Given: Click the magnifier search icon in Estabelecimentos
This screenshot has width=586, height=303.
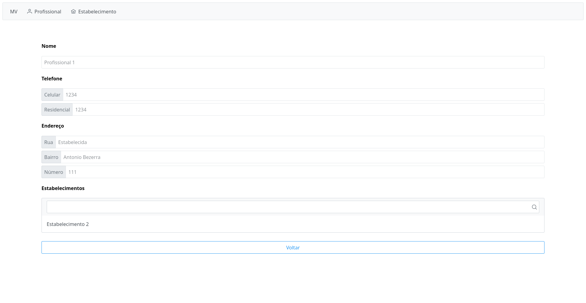Looking at the screenshot, I should pyautogui.click(x=534, y=207).
